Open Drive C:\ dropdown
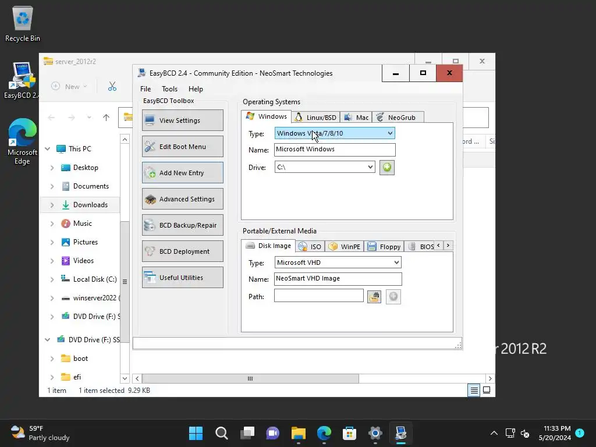Image resolution: width=596 pixels, height=447 pixels. [325, 167]
